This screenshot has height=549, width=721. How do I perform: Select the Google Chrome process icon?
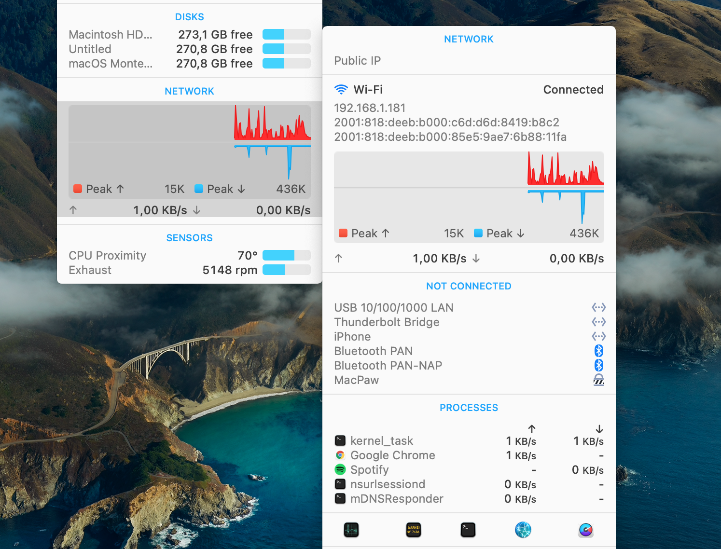(340, 455)
